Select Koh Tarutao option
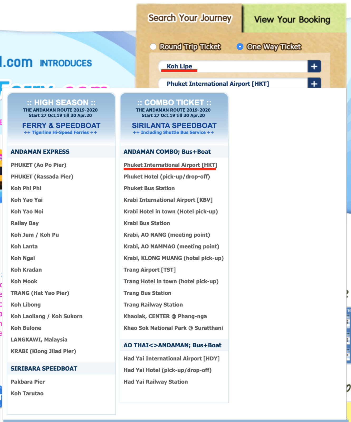The width and height of the screenshot is (351, 422). [27, 394]
